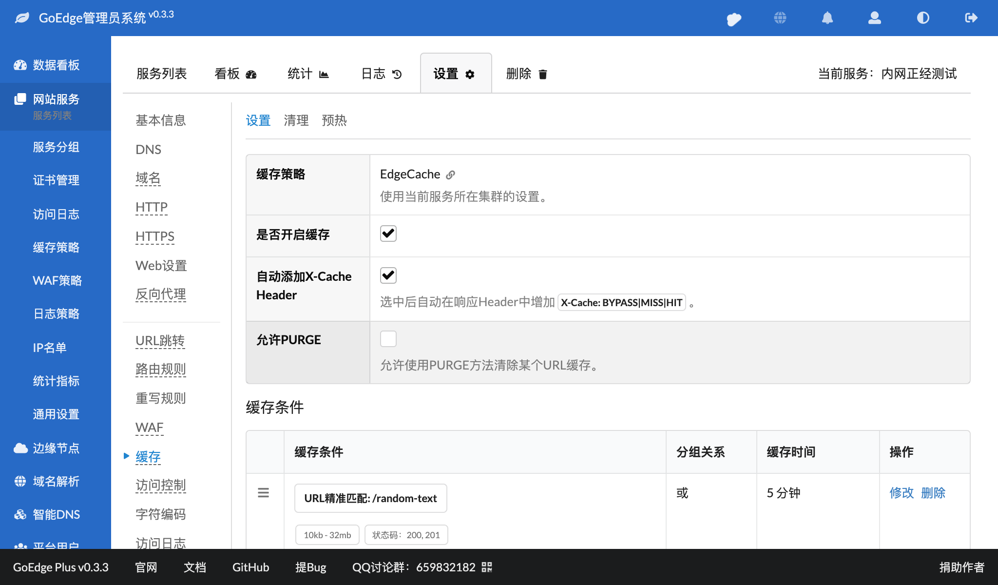Open 路由规则 menu item
This screenshot has width=998, height=585.
pyautogui.click(x=161, y=369)
